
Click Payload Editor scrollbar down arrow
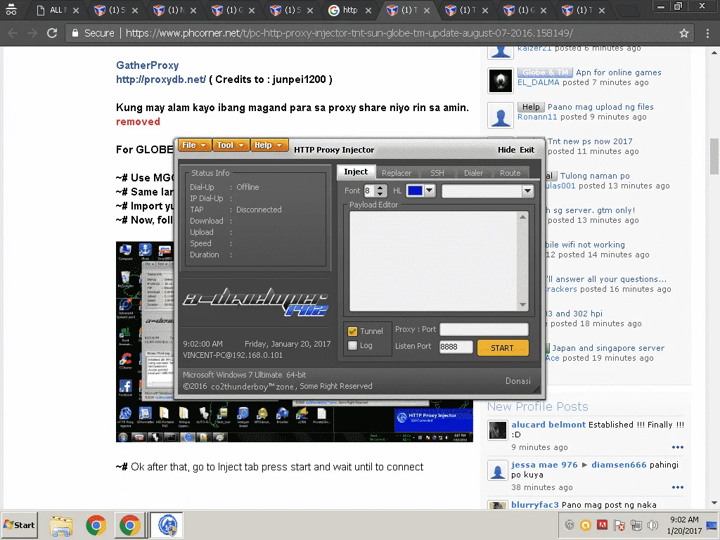click(x=522, y=305)
